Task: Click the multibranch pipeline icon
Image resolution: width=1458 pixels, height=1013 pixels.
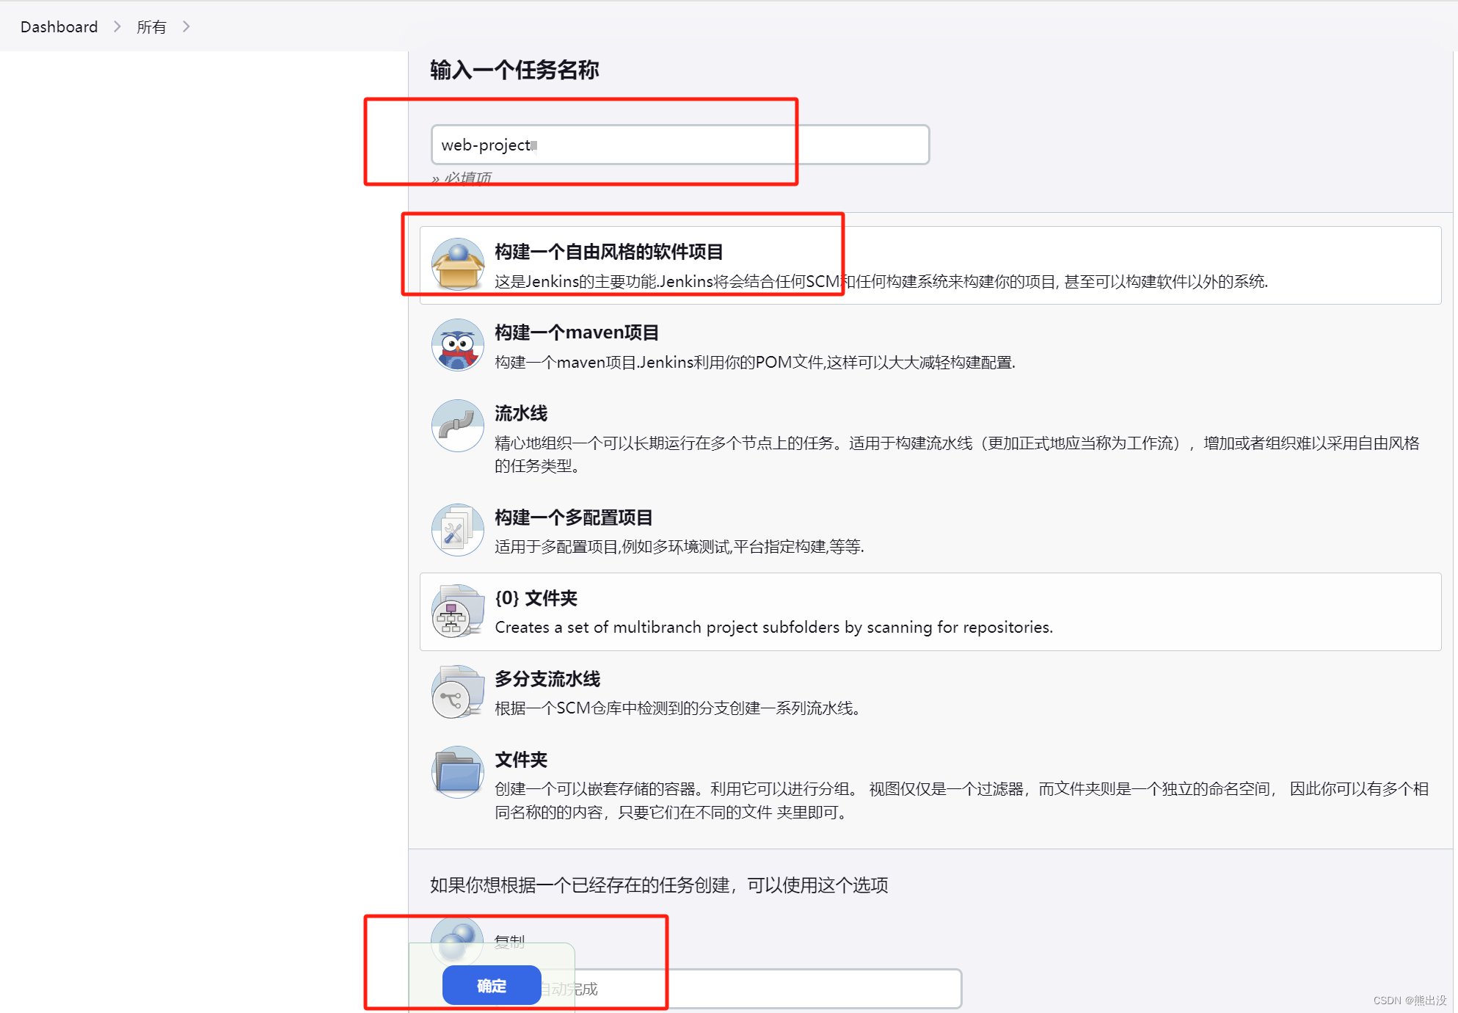Action: (x=458, y=691)
